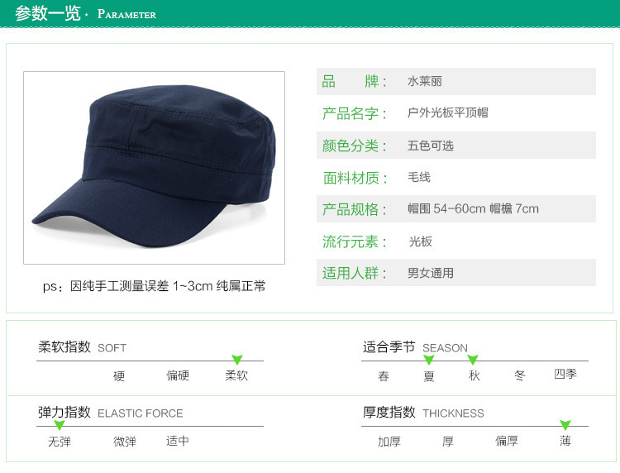Click the product name 户外光板平顶帽
The image size is (620, 473).
447,112
